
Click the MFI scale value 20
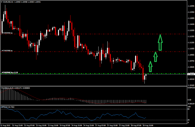[188, 120]
